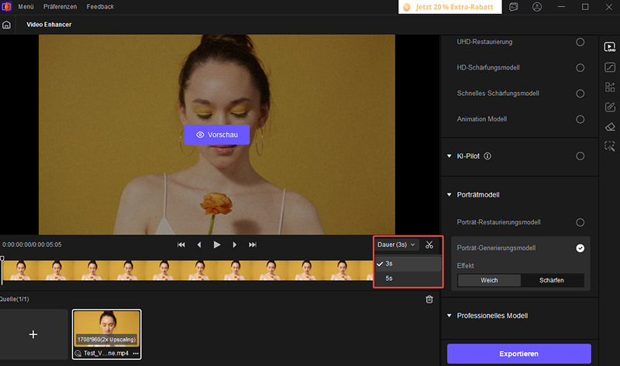Image resolution: width=620 pixels, height=366 pixels.
Task: Delete source with trash icon
Action: (429, 299)
